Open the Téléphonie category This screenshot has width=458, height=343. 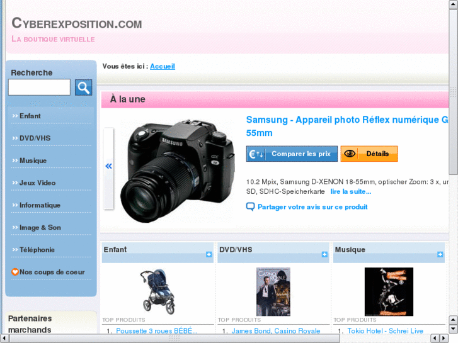37,250
